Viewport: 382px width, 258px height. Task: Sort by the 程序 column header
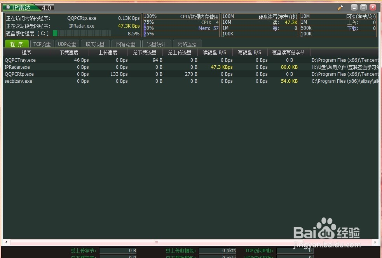26,52
